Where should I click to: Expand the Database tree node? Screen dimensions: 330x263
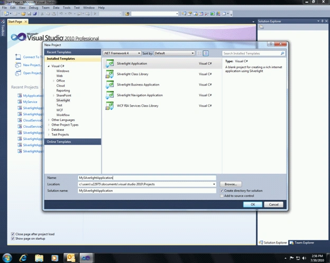(x=49, y=130)
